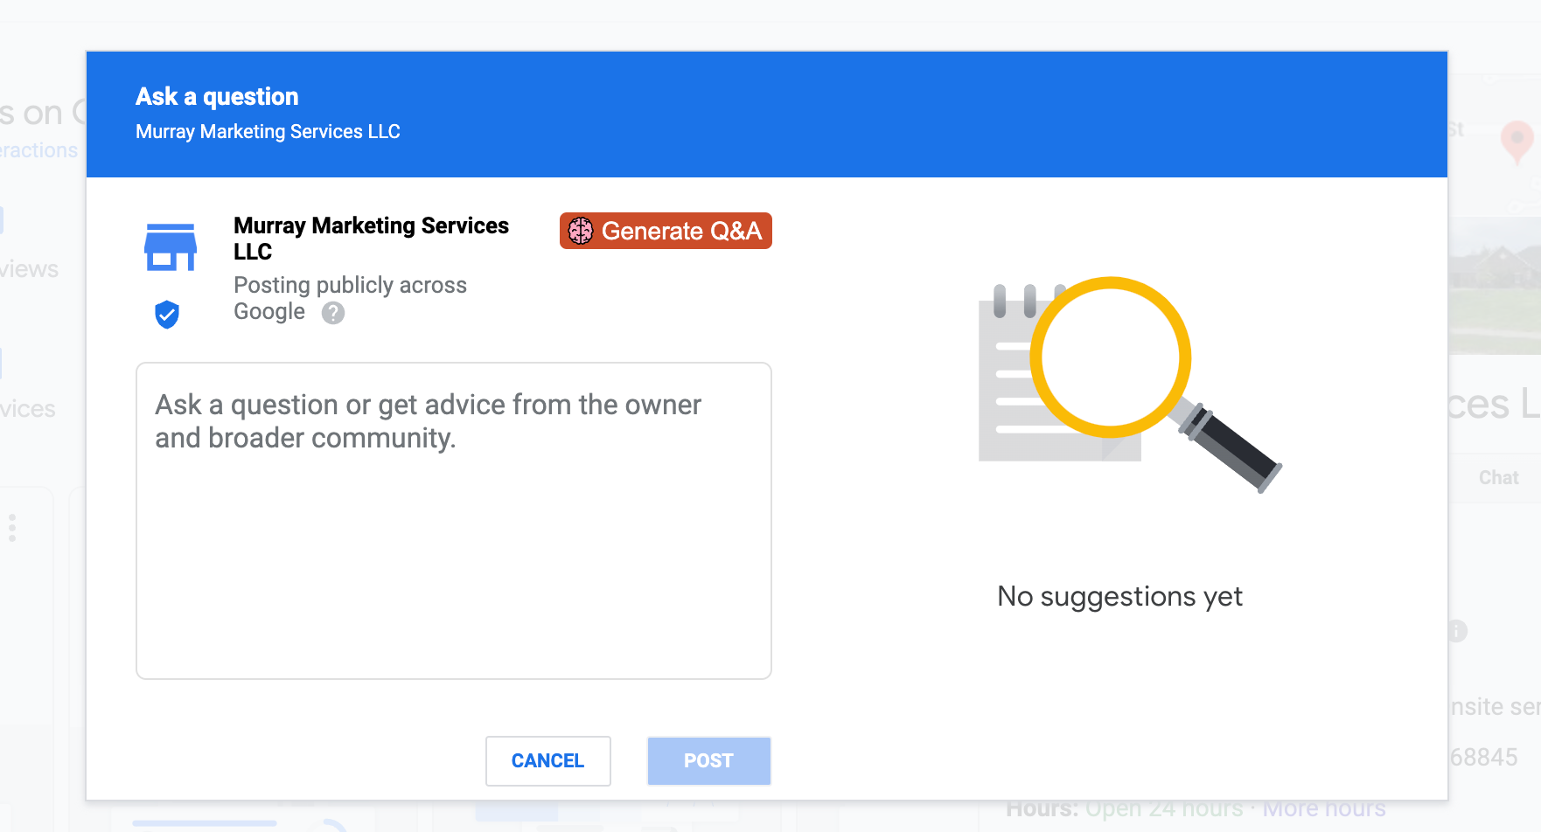Click the 'More hours' link in background
This screenshot has height=832, width=1541.
(1324, 808)
